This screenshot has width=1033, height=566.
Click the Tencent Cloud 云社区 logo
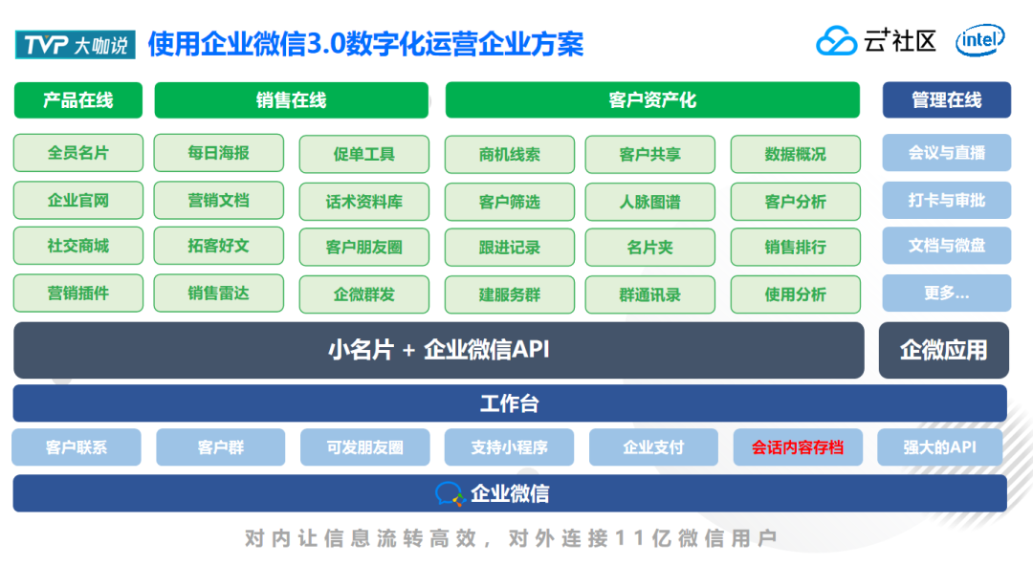[x=875, y=41]
